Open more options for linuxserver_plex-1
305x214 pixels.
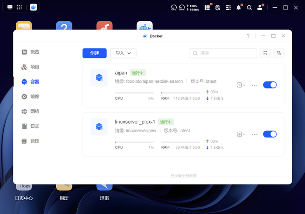254,135
